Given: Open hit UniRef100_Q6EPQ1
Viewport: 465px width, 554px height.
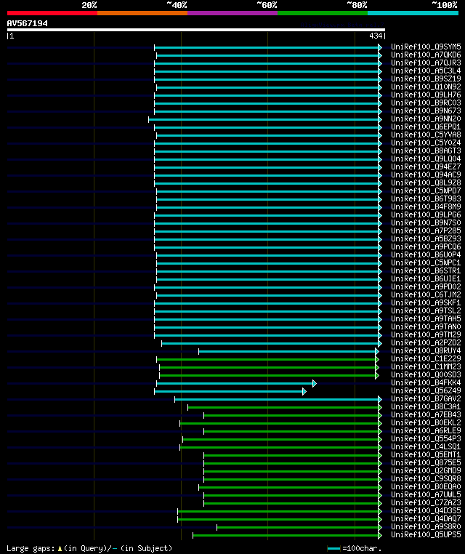Looking at the screenshot, I should pos(426,127).
